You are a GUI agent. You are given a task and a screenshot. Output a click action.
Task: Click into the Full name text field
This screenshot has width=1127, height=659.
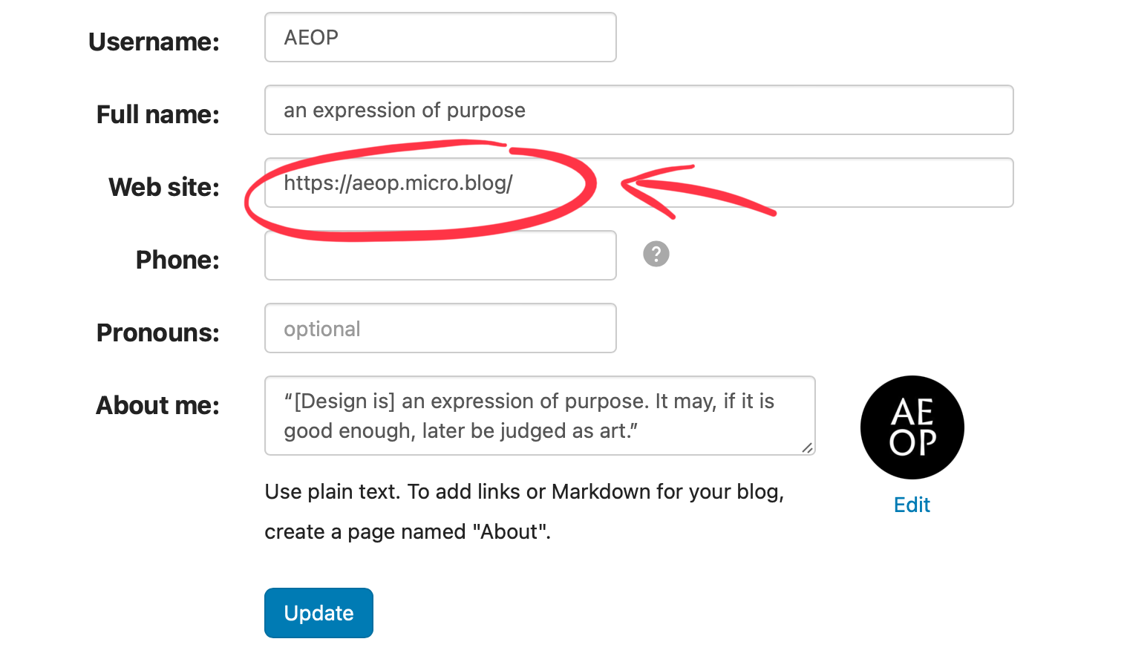tap(638, 110)
